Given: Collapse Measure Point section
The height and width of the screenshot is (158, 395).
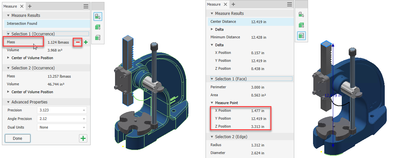Looking at the screenshot, I should pos(212,103).
